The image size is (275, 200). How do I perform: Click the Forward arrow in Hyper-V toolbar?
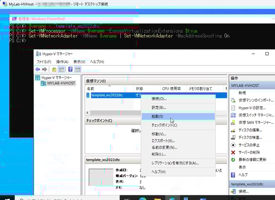pos(45,69)
